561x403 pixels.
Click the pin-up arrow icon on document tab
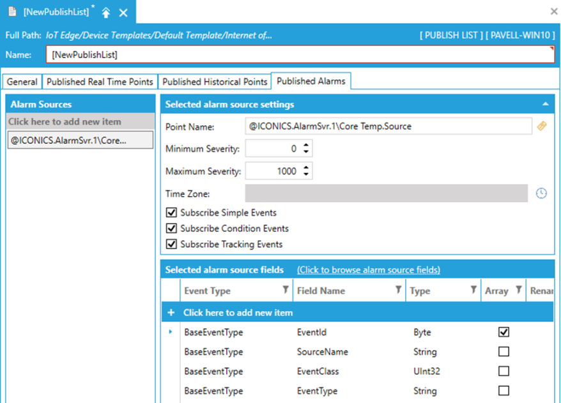tap(106, 13)
